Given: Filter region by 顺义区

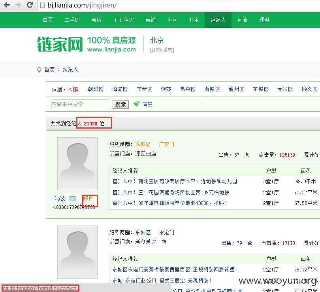Looking at the screenshot, I should click(309, 89).
